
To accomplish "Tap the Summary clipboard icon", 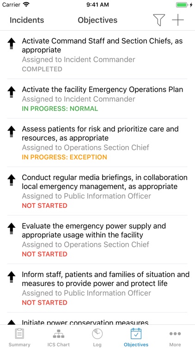I will coord(19,334).
